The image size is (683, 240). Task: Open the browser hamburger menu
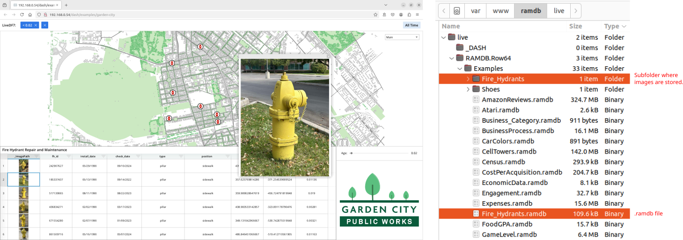(417, 14)
